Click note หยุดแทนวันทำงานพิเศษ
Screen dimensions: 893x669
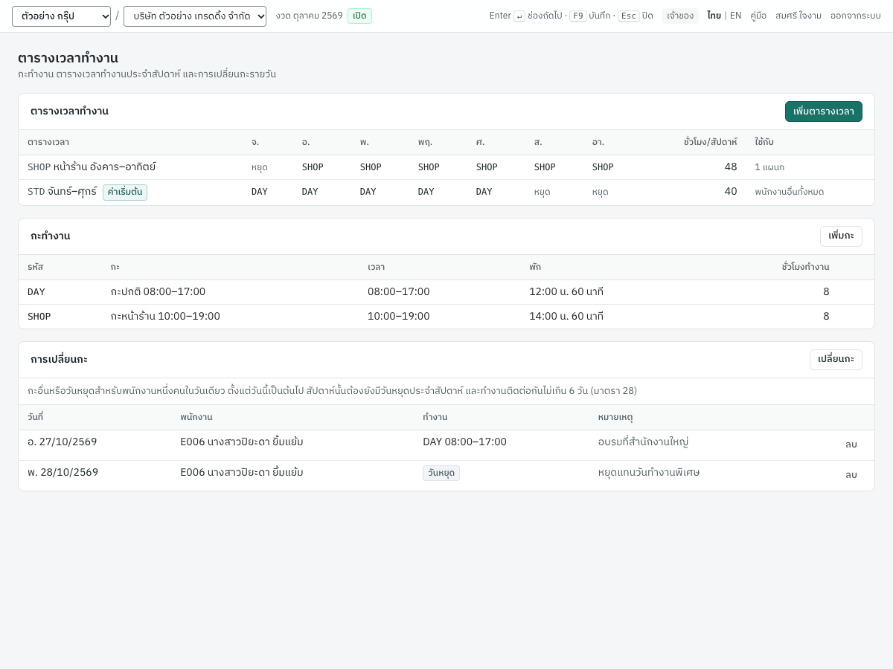coord(649,473)
